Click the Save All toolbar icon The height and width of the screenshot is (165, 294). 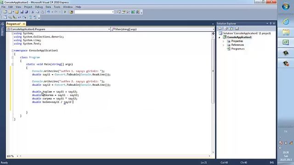[27, 12]
